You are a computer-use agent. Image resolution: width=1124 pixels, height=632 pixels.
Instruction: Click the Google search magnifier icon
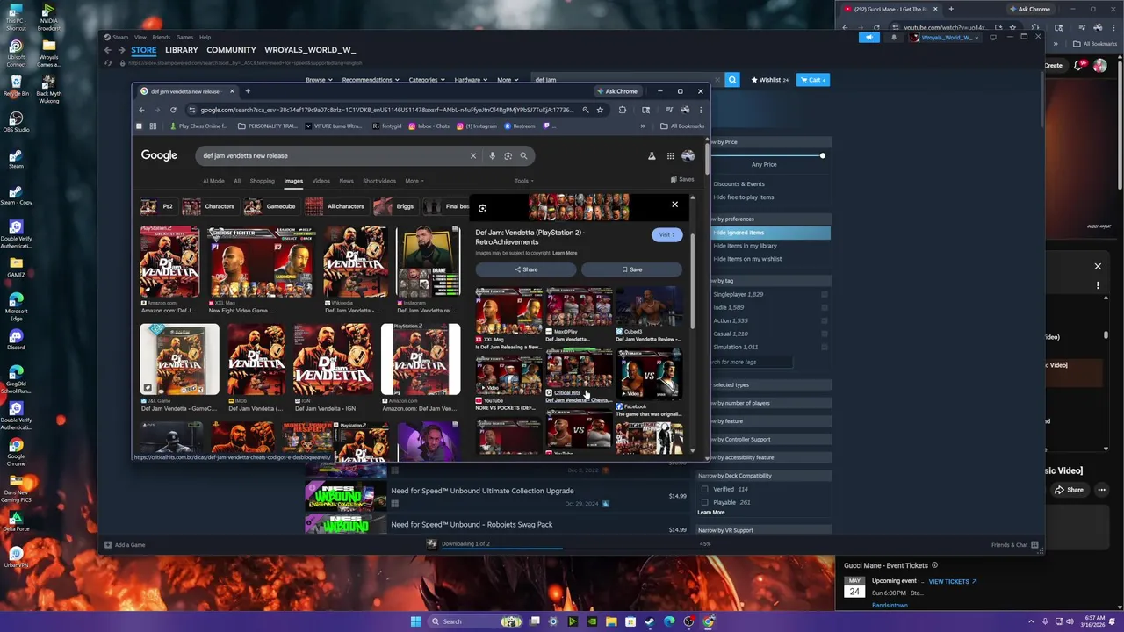click(x=523, y=155)
